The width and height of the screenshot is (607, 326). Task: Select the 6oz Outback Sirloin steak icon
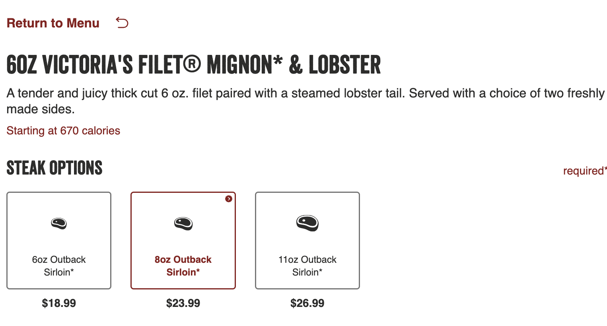point(59,223)
